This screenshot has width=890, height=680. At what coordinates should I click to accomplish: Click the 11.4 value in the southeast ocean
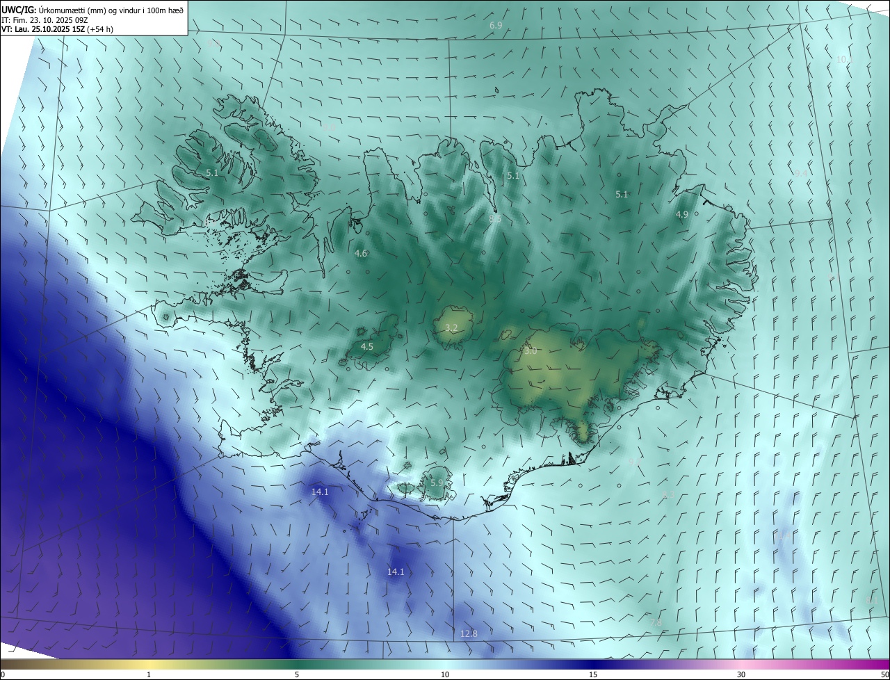[x=784, y=536]
